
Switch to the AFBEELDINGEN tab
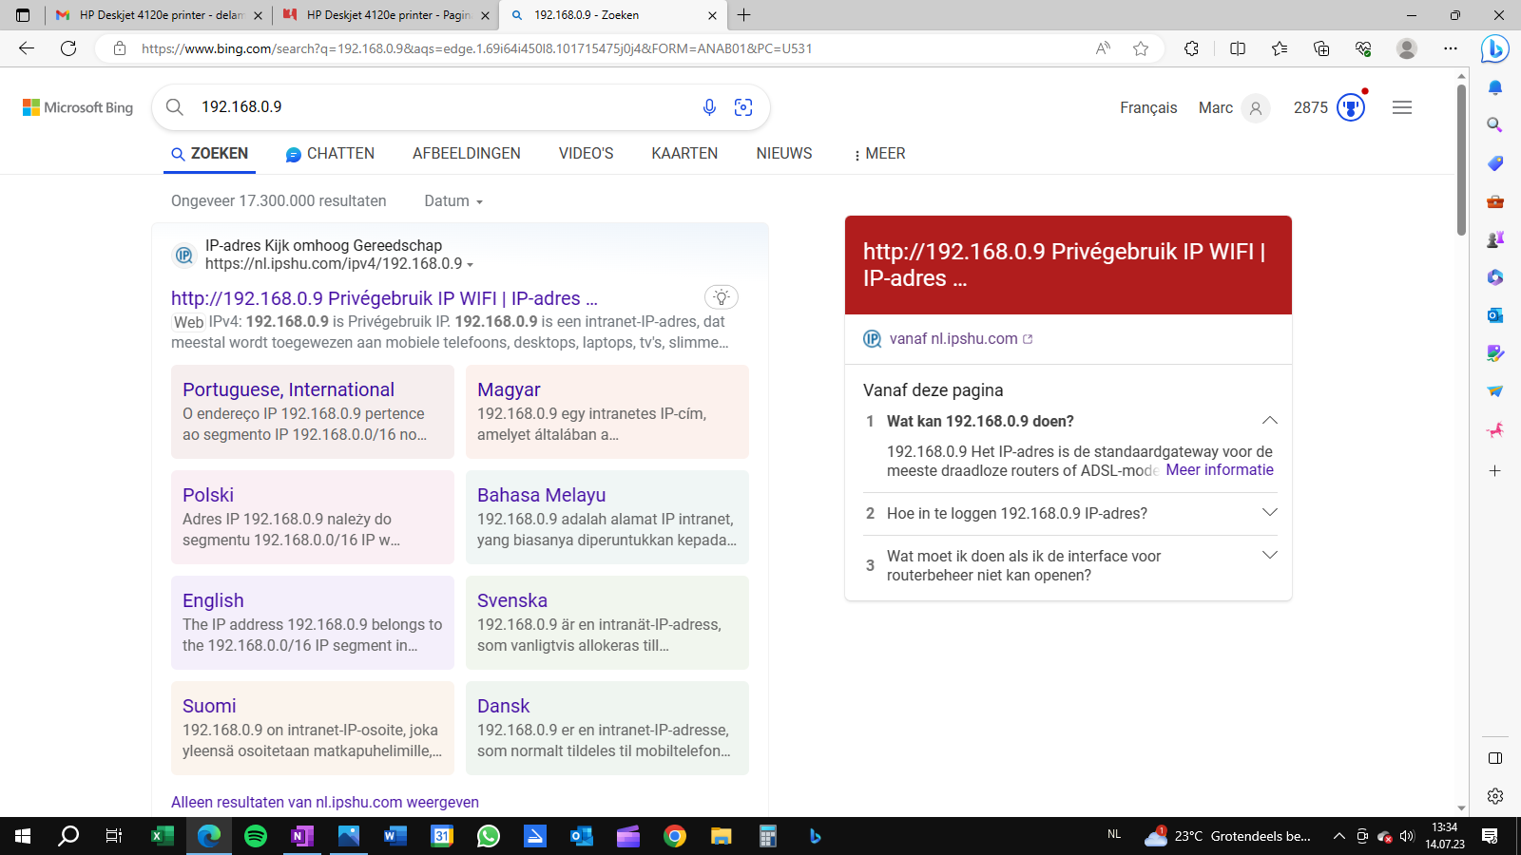click(x=467, y=154)
